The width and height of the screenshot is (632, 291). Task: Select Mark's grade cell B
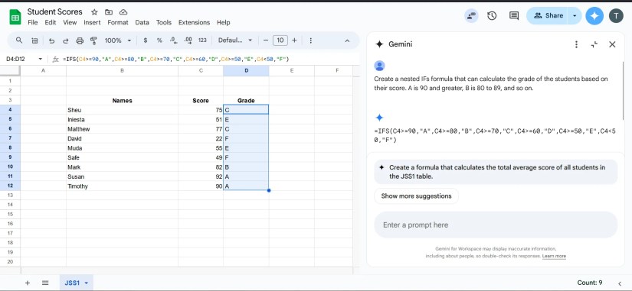[x=246, y=167]
